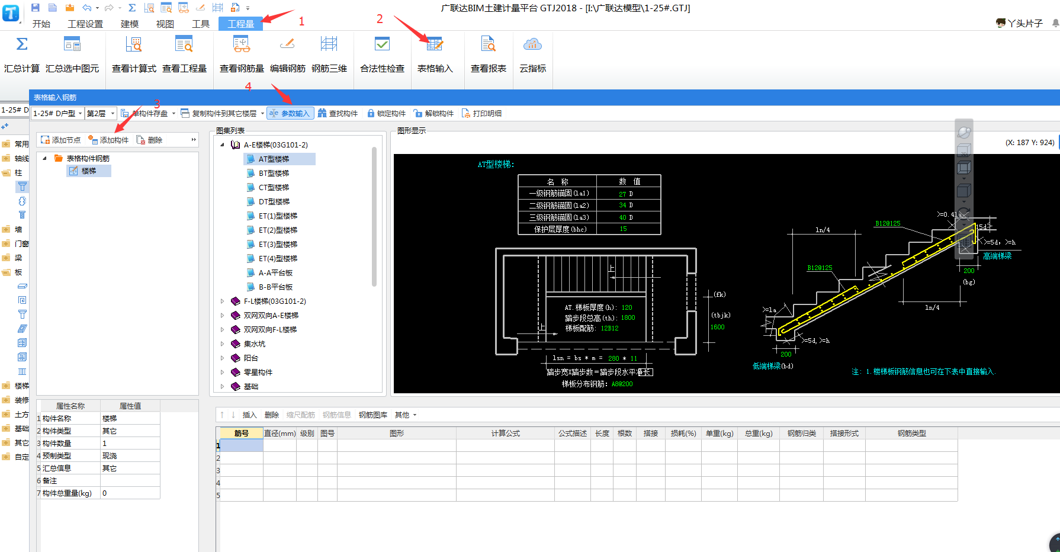Select the 楼梯 component tree item
Viewport: 1060px width, 552px height.
[89, 171]
